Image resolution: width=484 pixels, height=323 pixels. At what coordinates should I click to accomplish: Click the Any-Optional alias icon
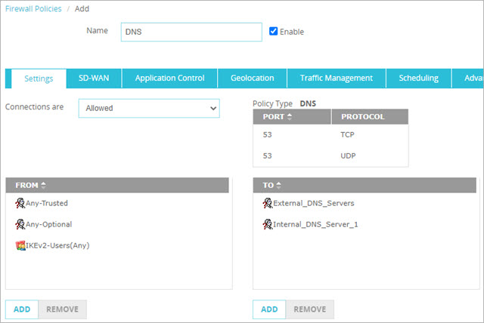click(x=20, y=224)
